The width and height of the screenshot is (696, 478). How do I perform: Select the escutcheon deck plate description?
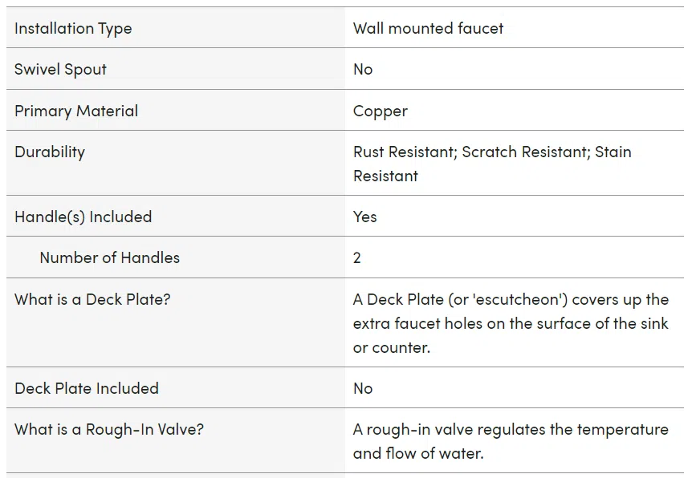click(511, 324)
